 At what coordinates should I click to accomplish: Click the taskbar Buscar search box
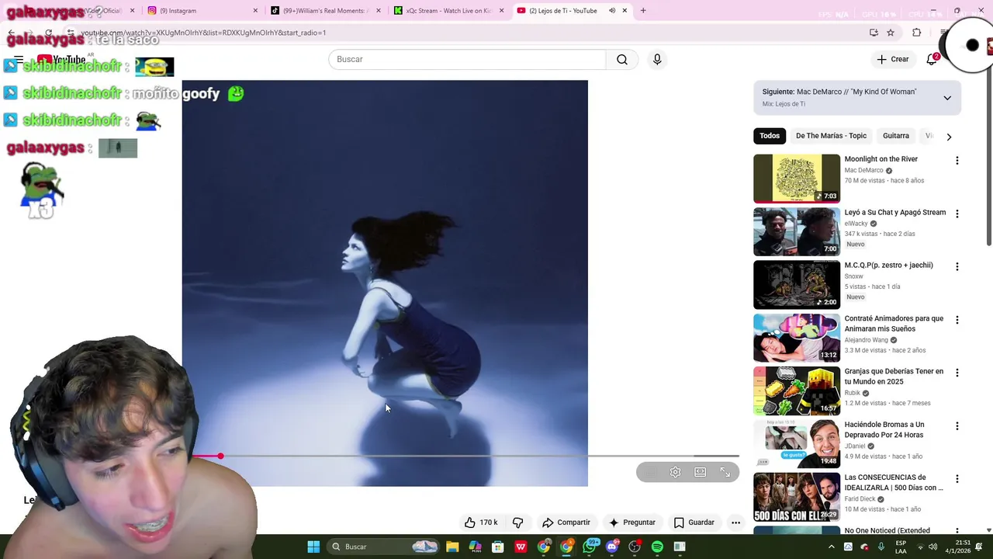[384, 547]
